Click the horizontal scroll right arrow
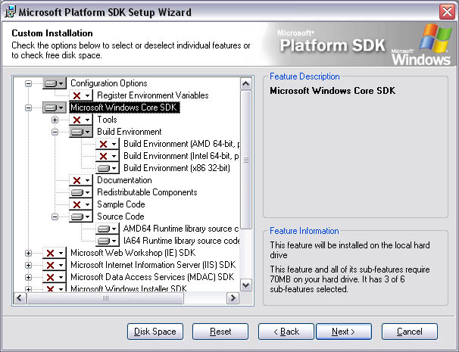Screen dimensions: 459x352 pos(233,298)
